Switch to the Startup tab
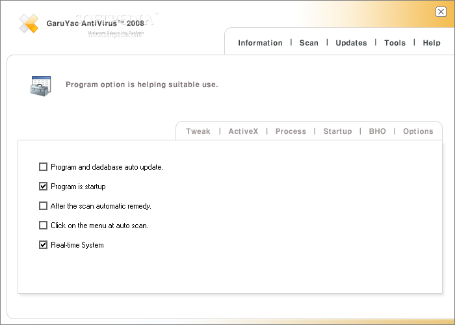Screen dimensions: 455x325 [x=337, y=131]
